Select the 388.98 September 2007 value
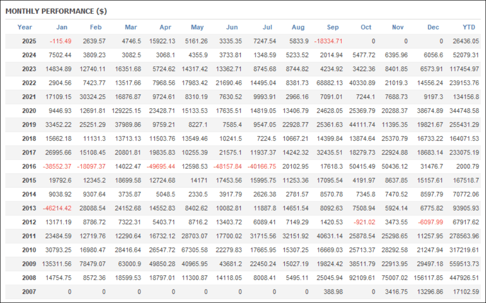The image size is (486, 303). pos(333,291)
